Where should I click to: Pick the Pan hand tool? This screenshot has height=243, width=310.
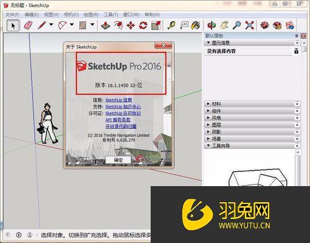(224, 25)
